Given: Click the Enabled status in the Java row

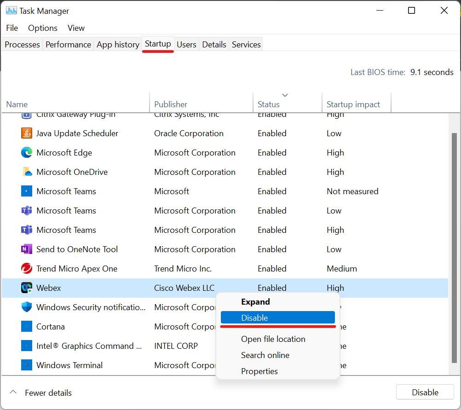Looking at the screenshot, I should click(272, 133).
